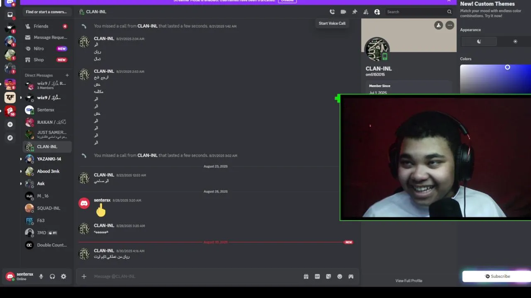Image resolution: width=531 pixels, height=298 pixels.
Task: Click Find or start a conversation box
Action: tap(47, 12)
